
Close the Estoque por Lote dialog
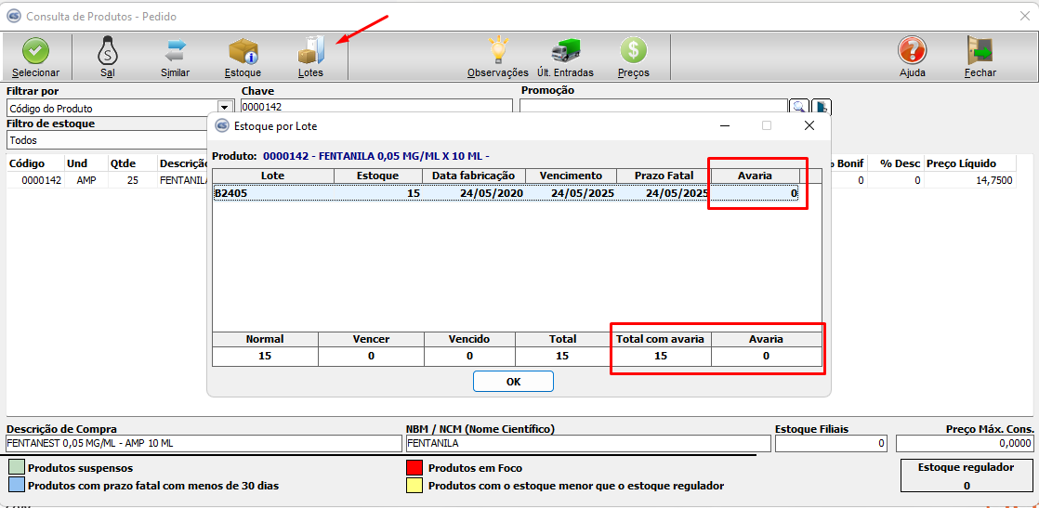click(x=809, y=125)
